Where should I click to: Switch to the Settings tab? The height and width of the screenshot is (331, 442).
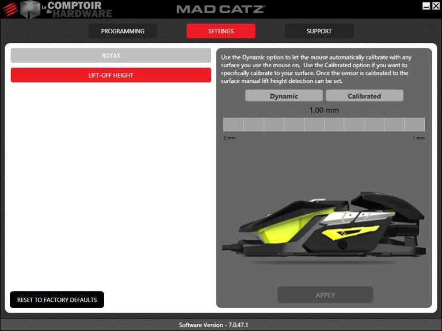pos(220,31)
